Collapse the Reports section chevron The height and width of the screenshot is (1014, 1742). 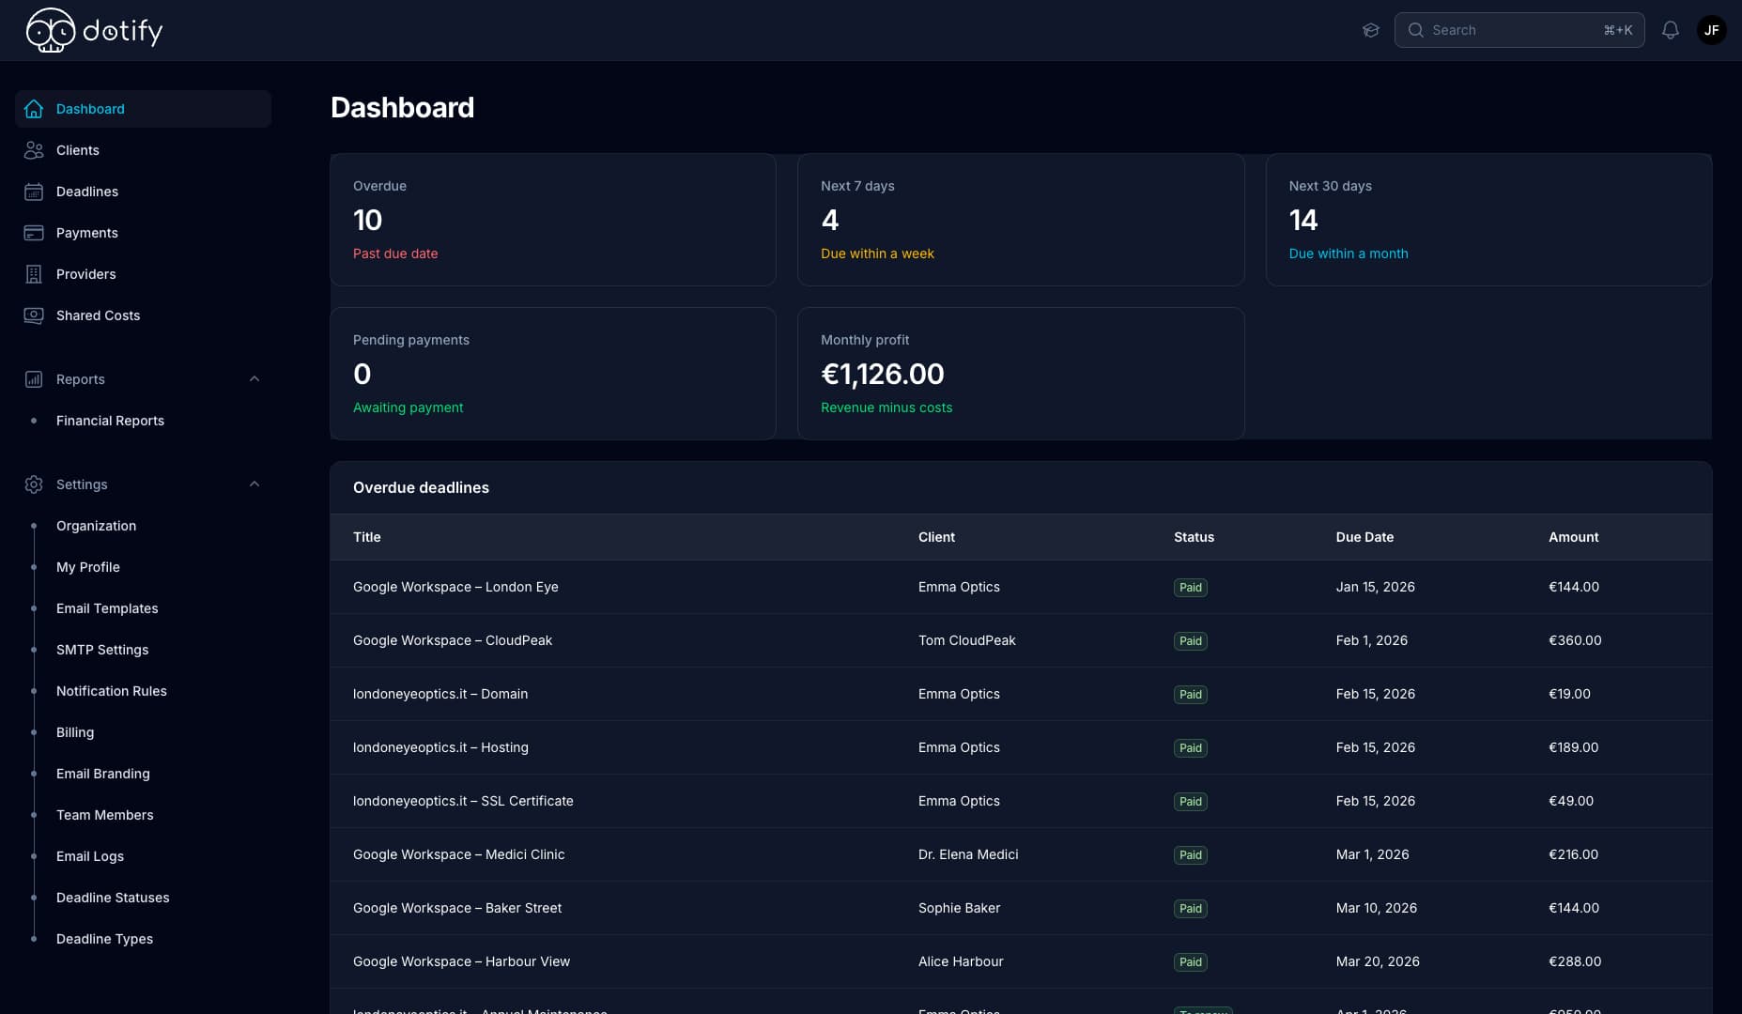[254, 379]
